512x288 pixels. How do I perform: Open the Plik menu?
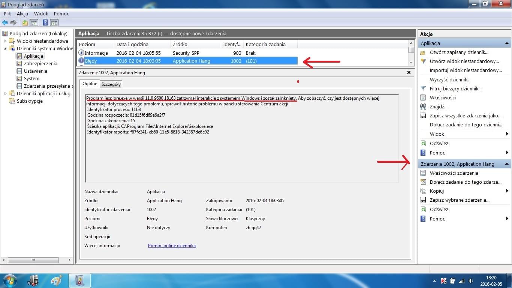(7, 13)
